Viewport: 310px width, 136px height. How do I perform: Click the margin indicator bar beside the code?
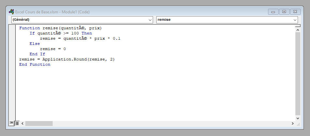12,73
